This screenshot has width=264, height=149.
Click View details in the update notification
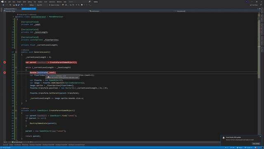256,144
